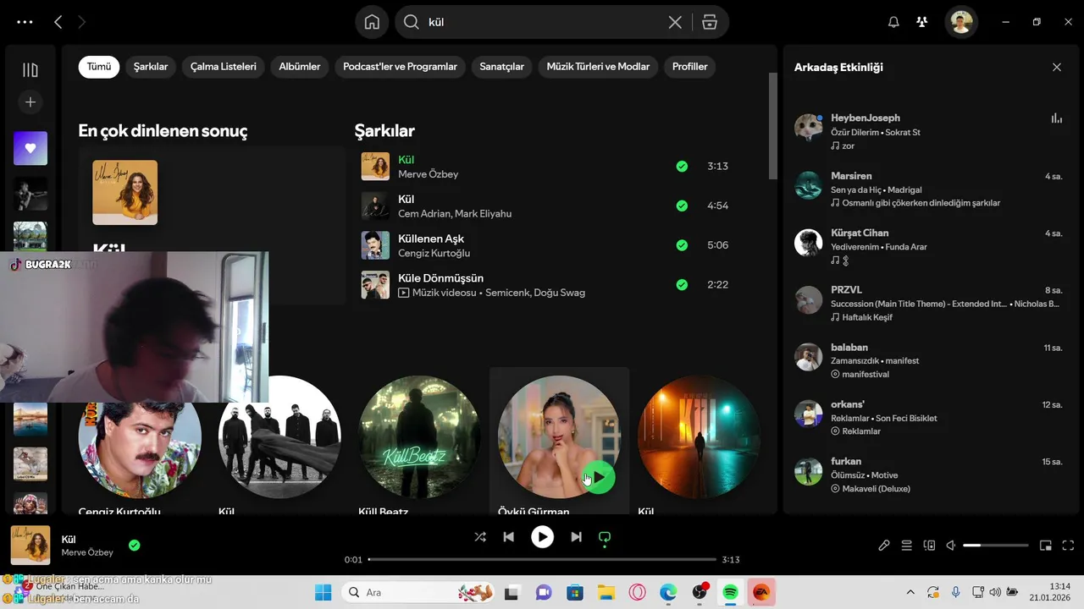This screenshot has width=1084, height=609.
Task: Toggle repeat mode
Action: (x=605, y=537)
